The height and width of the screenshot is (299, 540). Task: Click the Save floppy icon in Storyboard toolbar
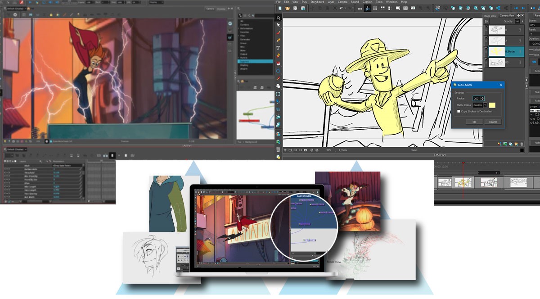pos(295,8)
